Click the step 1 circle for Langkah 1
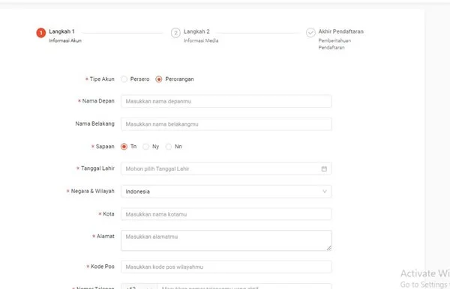The height and width of the screenshot is (289, 450). point(41,33)
